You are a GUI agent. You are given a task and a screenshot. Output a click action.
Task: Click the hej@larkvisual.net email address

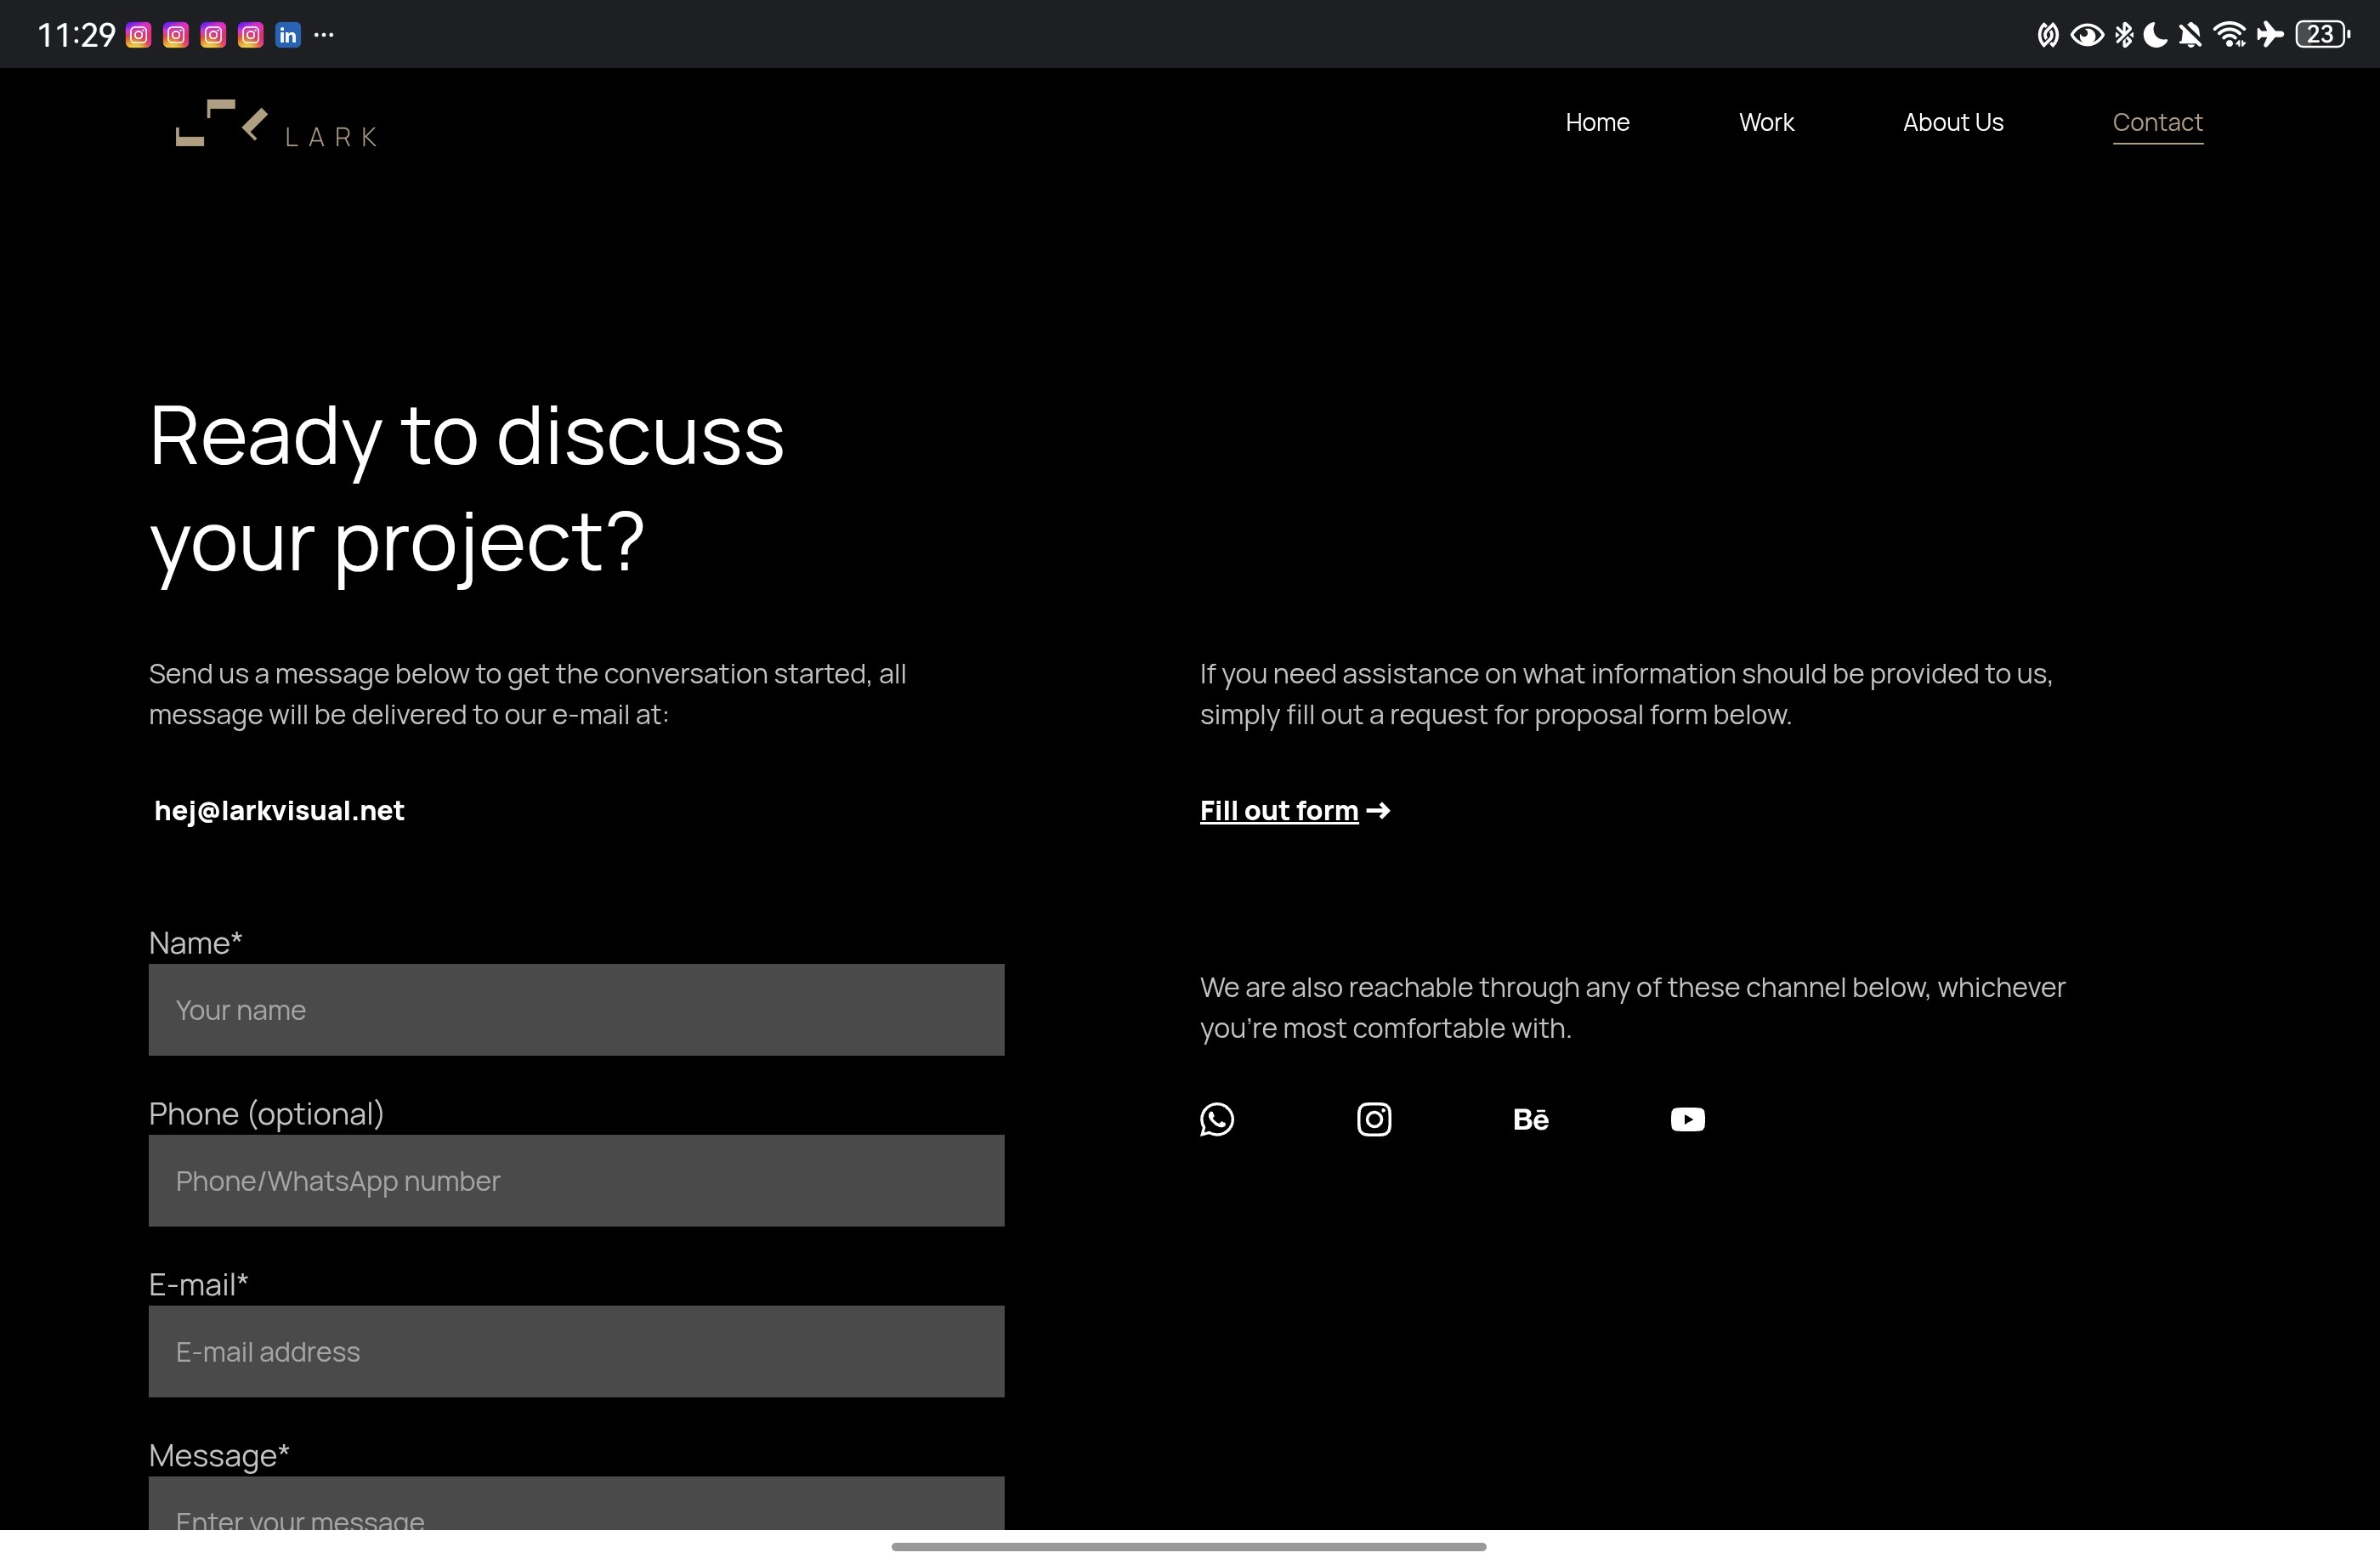[279, 810]
